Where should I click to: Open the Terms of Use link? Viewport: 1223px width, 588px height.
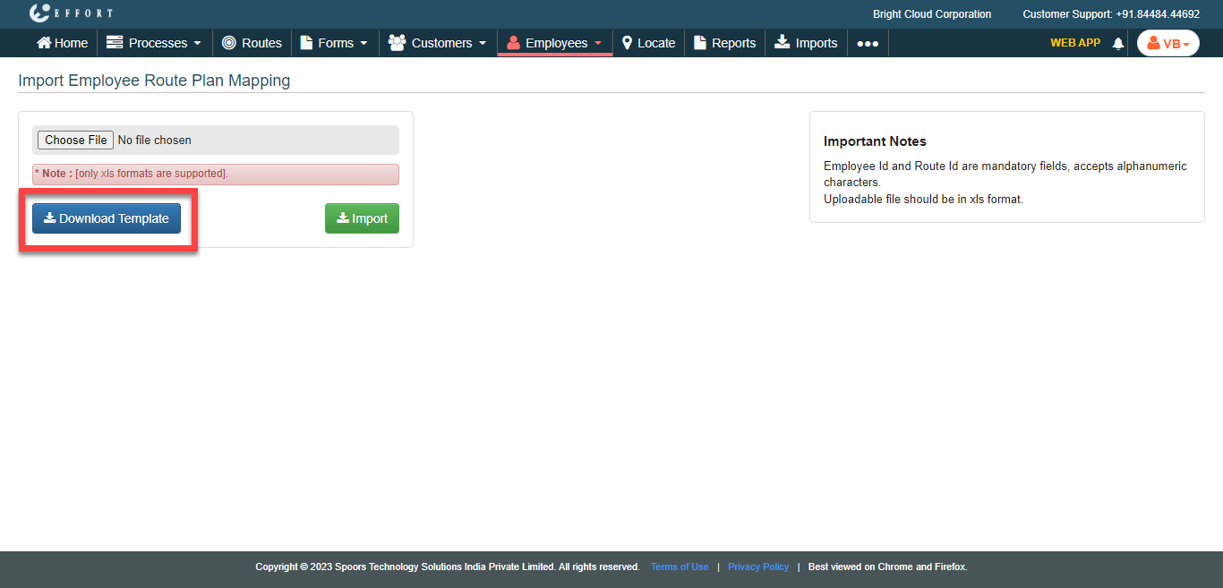680,567
